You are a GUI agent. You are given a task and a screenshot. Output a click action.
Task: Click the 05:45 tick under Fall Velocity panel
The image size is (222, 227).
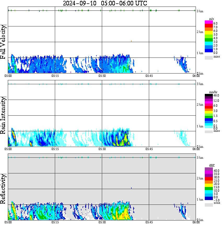(149, 76)
